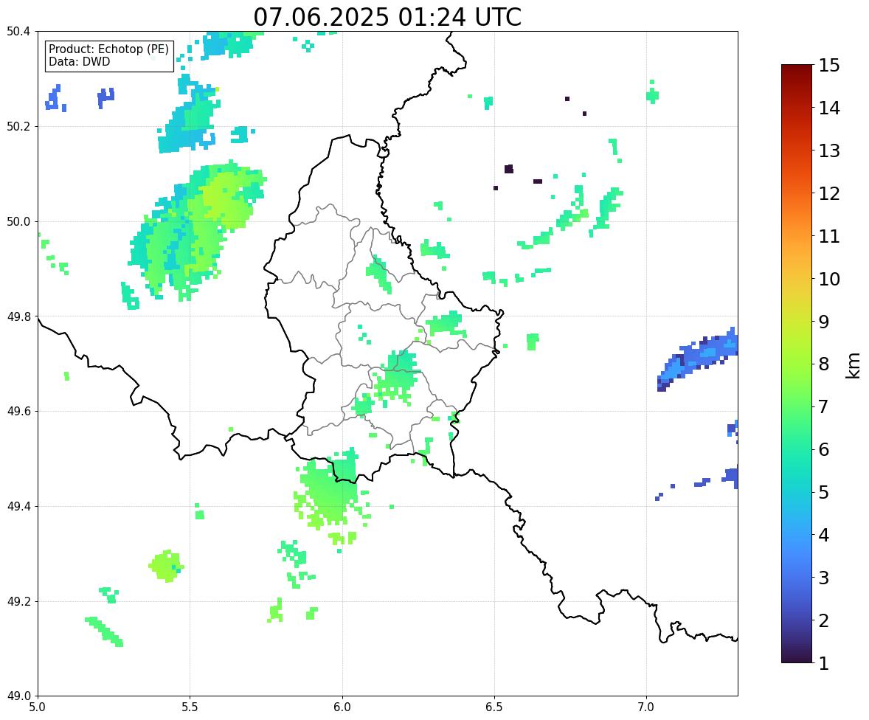Click the round yellow-green cell near 5.45 E, 49.27 N

point(166,566)
